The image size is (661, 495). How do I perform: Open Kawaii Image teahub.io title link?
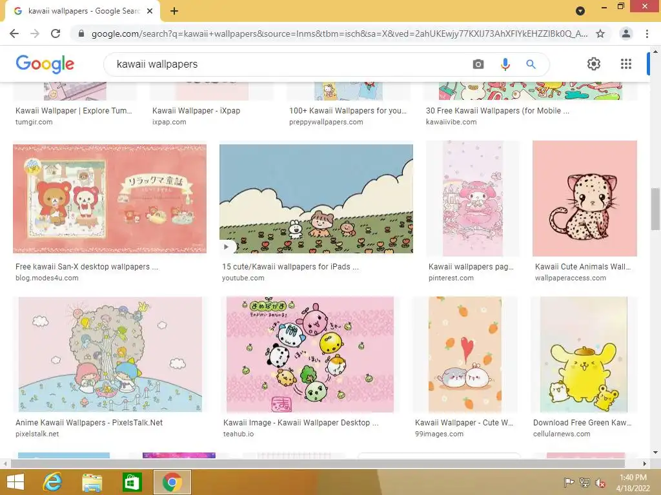click(x=301, y=423)
